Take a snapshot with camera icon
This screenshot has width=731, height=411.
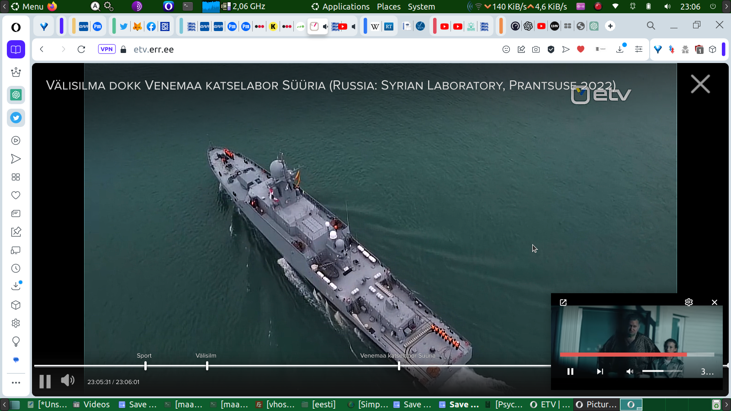click(x=536, y=49)
